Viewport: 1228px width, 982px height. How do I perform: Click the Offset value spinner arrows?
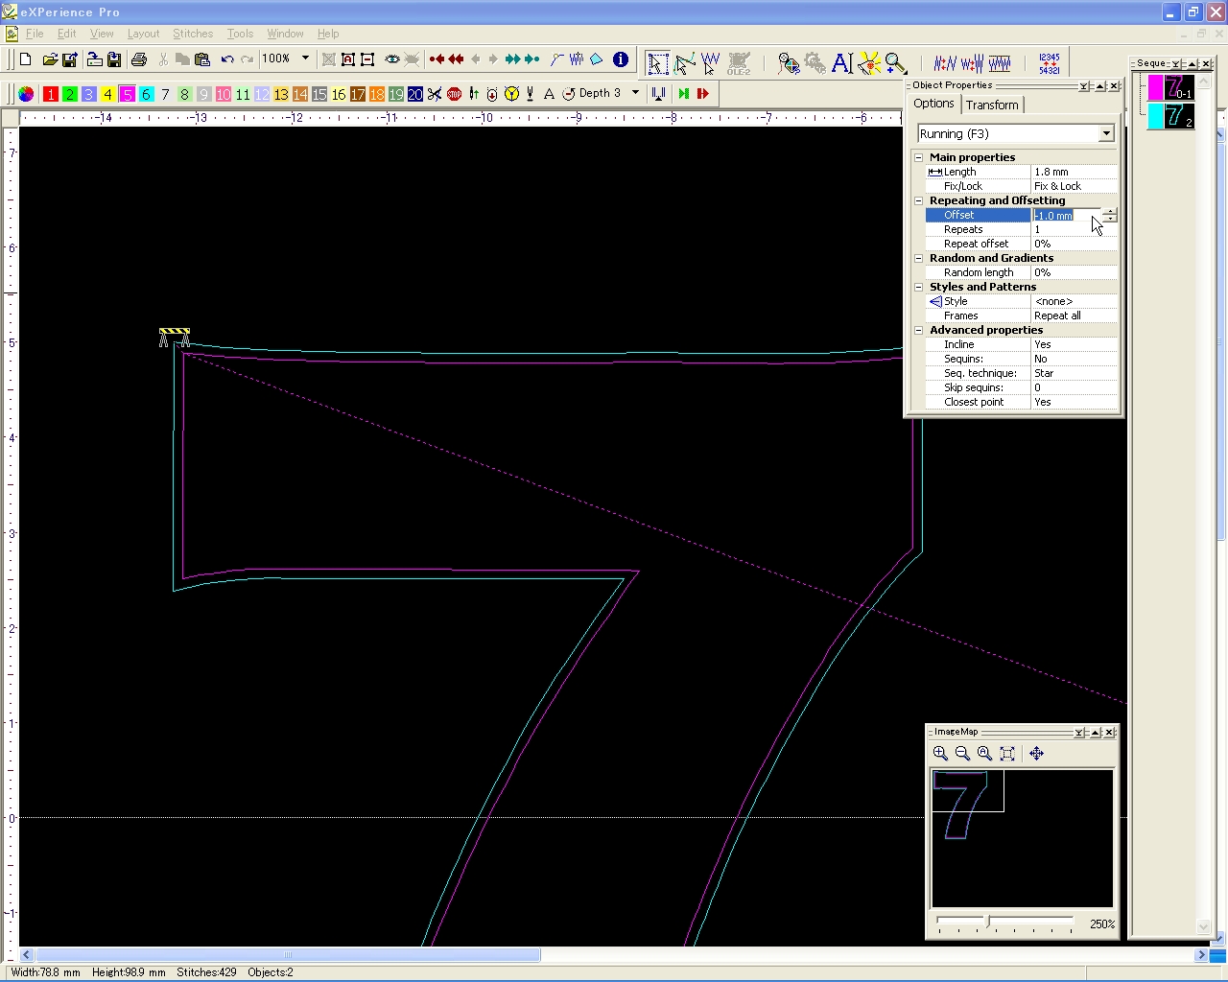pos(1110,215)
